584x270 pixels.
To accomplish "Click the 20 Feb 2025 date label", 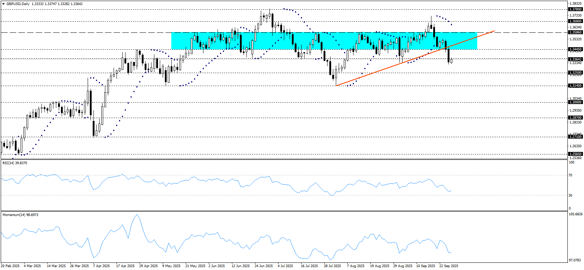I will click(10, 266).
